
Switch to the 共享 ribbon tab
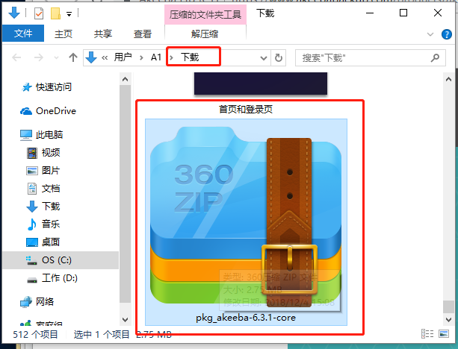[103, 34]
